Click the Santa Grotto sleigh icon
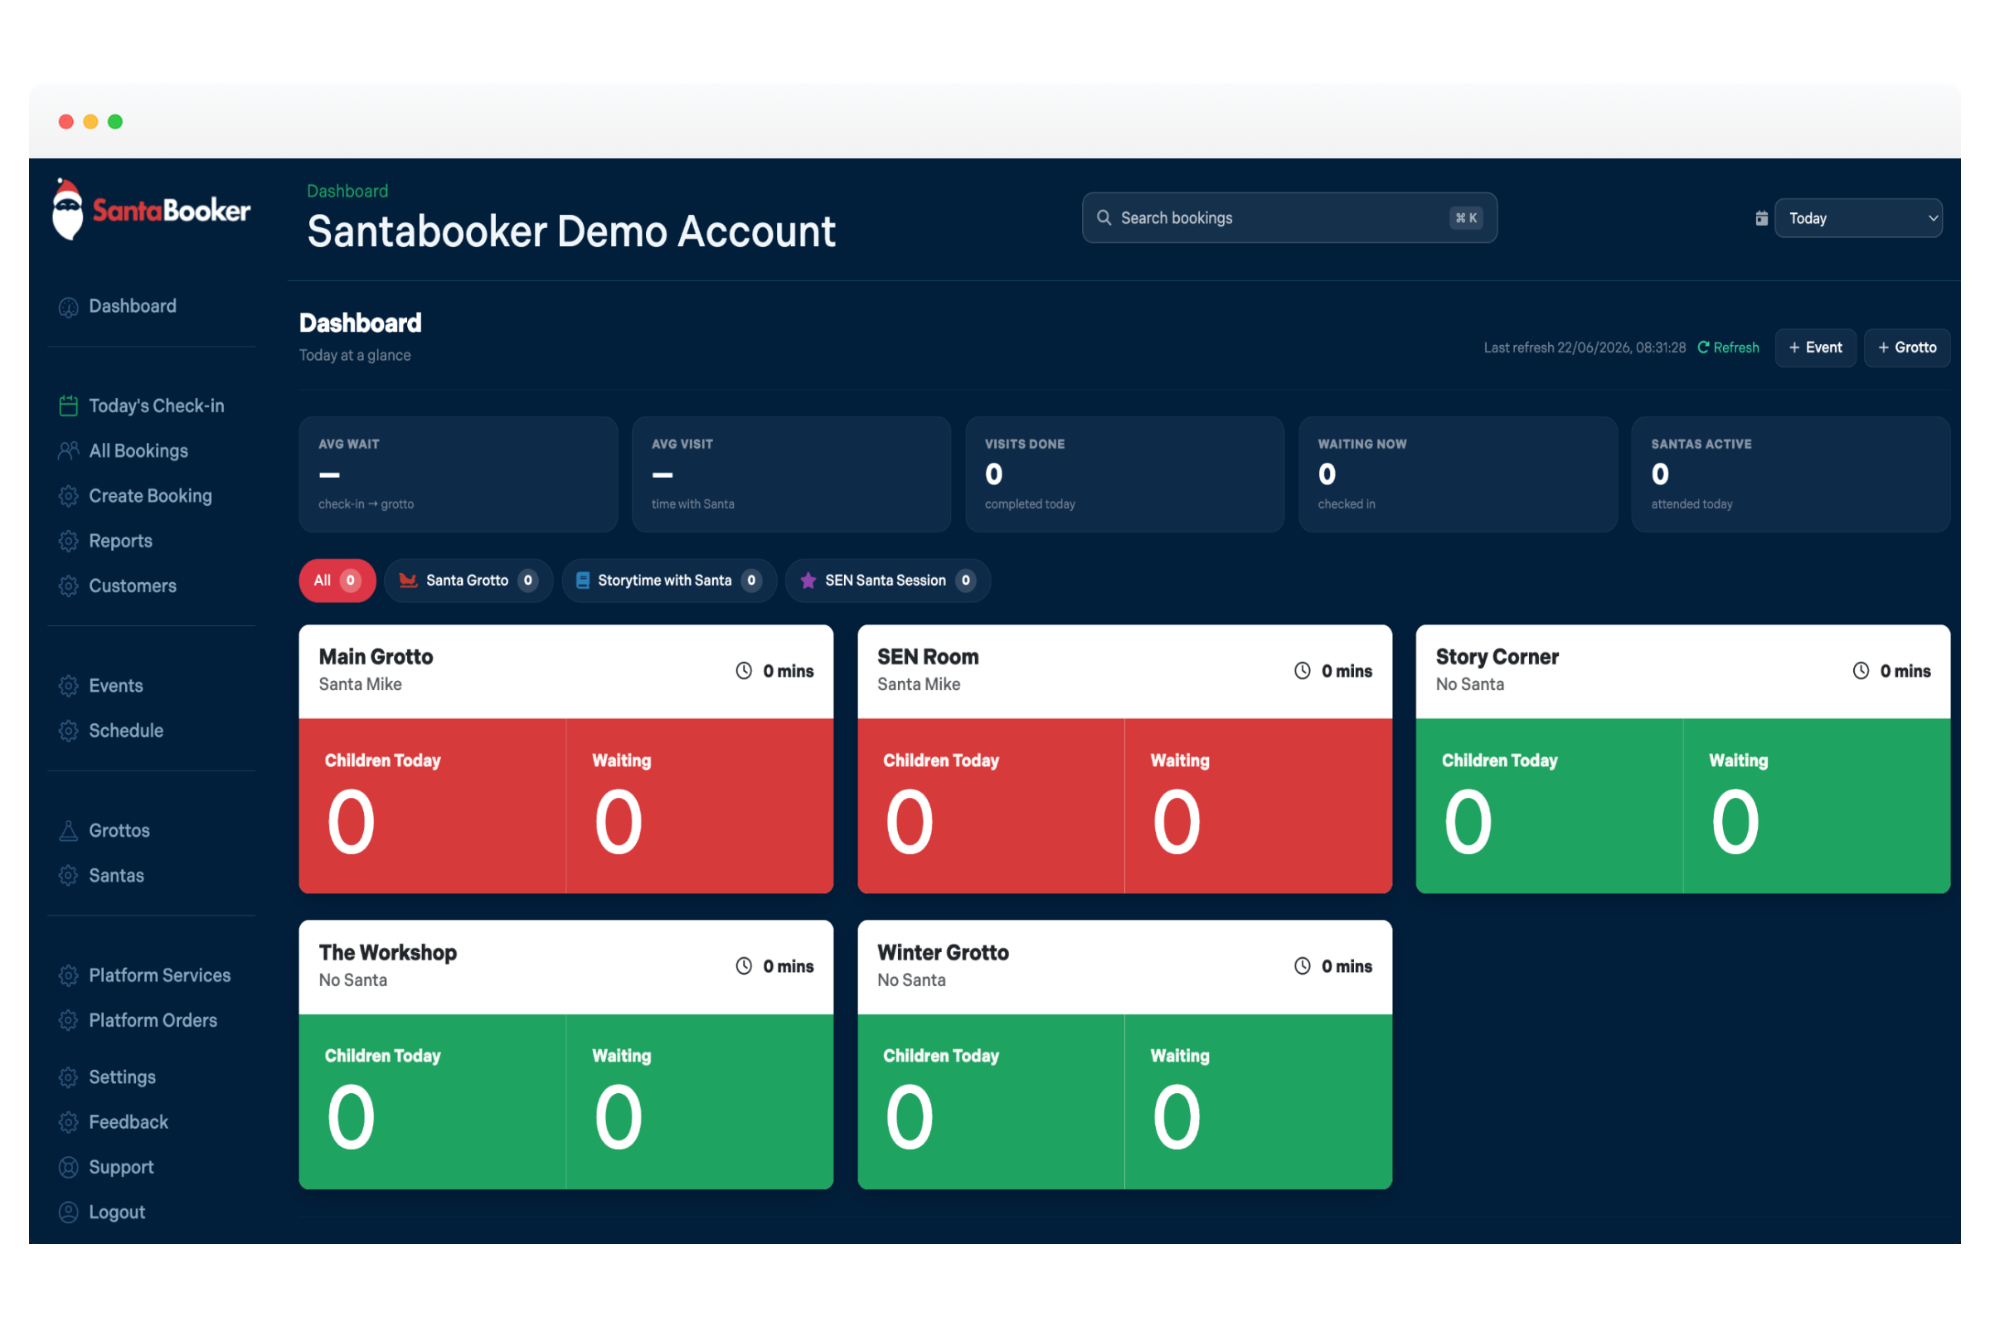This screenshot has height=1327, width=1990. point(408,581)
